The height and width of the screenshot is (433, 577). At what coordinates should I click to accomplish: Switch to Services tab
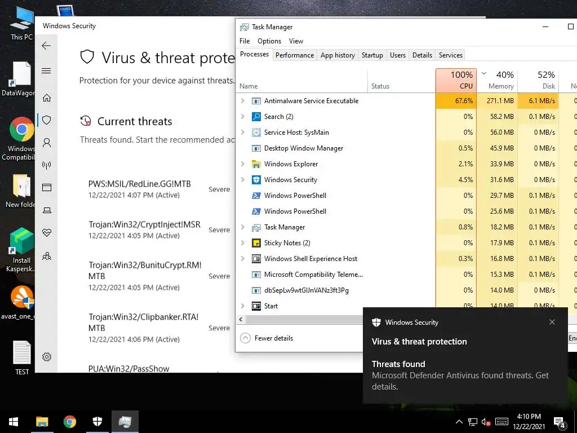point(450,55)
